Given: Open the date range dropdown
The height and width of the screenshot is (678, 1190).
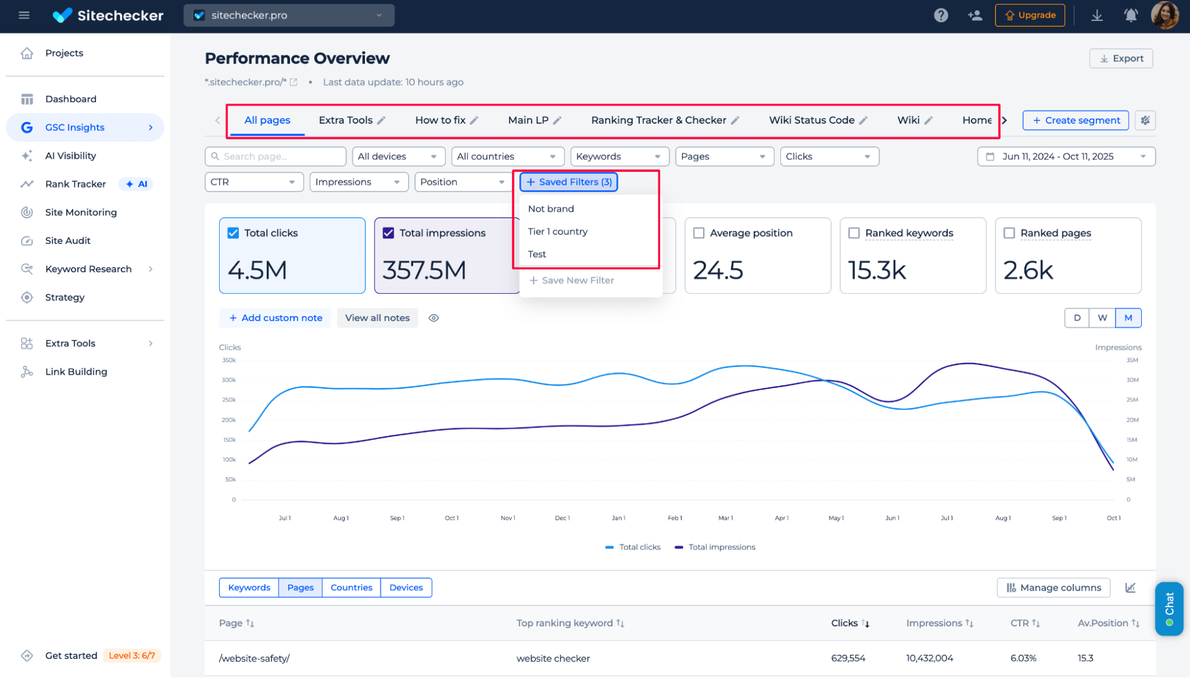Looking at the screenshot, I should [1066, 156].
